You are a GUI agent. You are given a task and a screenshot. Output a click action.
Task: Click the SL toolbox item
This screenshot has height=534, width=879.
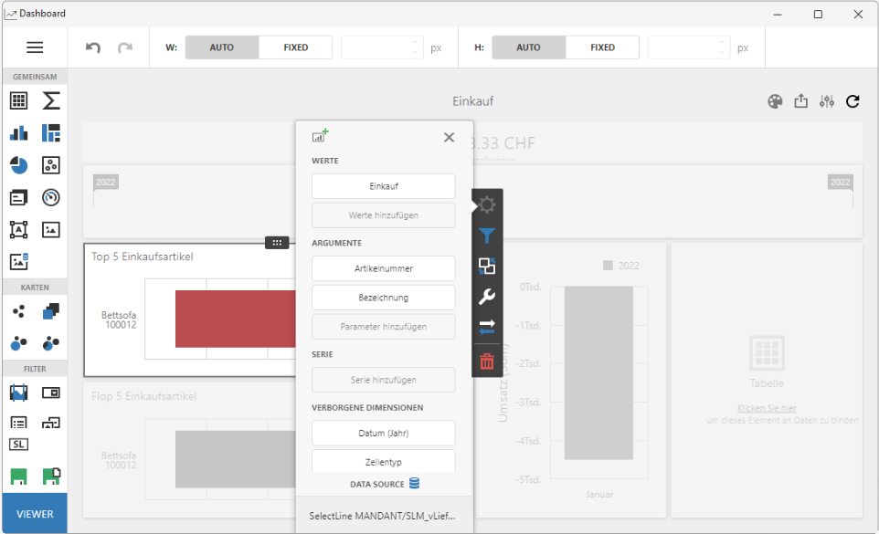pos(18,444)
